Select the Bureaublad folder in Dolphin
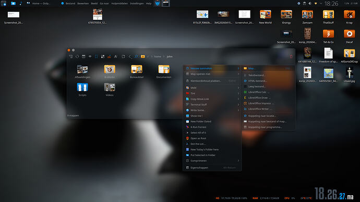The width and height of the screenshot is (360, 202). pyautogui.click(x=137, y=71)
